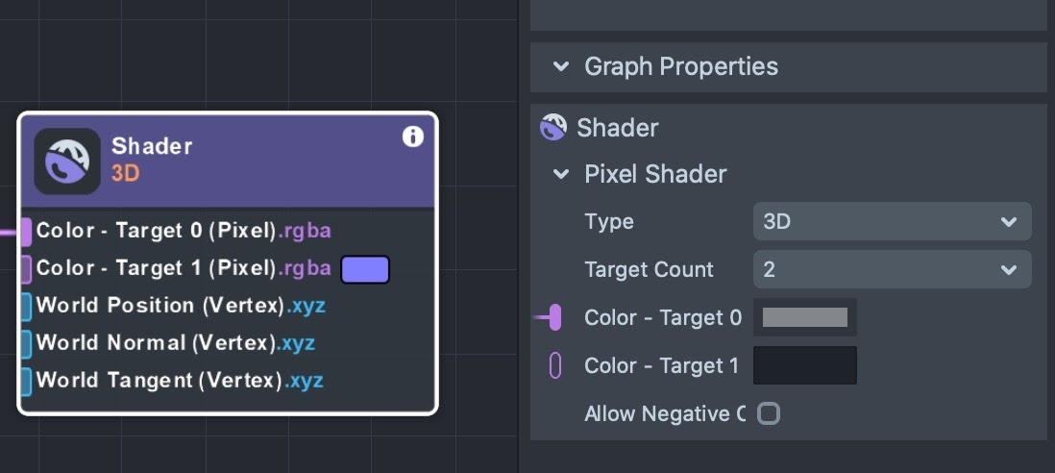Click the Shader node's info icon

(412, 137)
